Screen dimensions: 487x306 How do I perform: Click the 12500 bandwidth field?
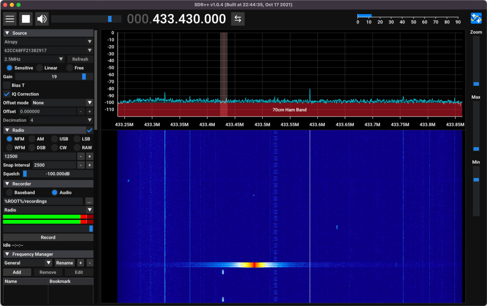pyautogui.click(x=39, y=156)
